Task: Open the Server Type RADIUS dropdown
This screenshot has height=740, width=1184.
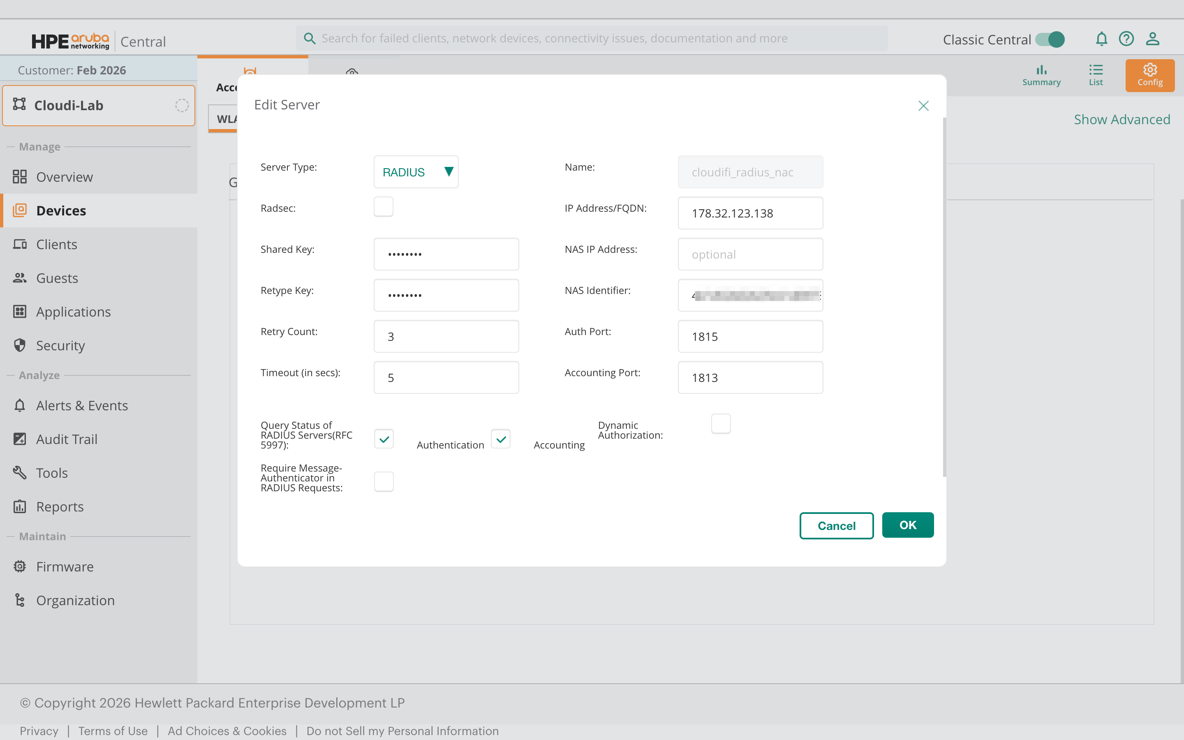Action: click(416, 172)
